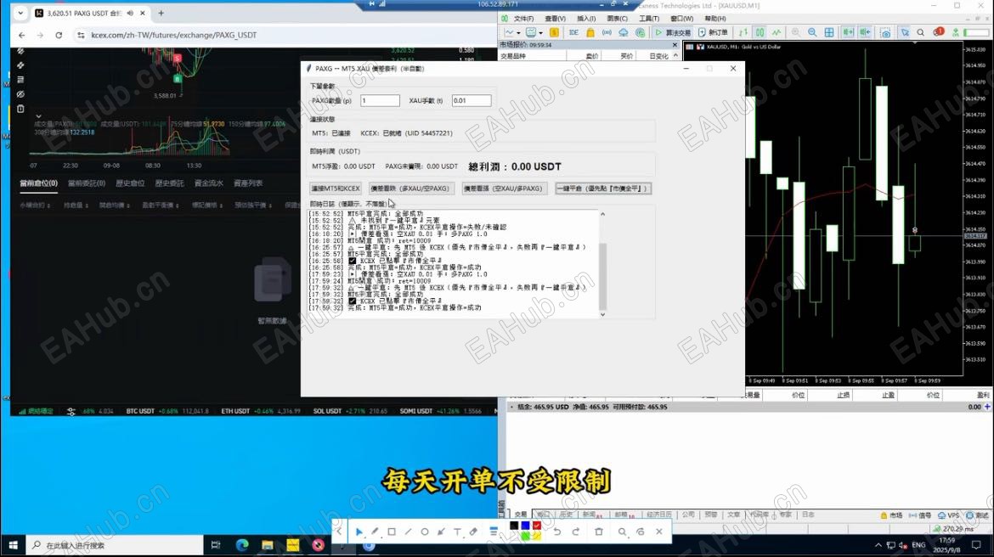Viewport: 994px width, 557px height.
Task: Open the 文件(F) menu in MT5
Action: (523, 19)
